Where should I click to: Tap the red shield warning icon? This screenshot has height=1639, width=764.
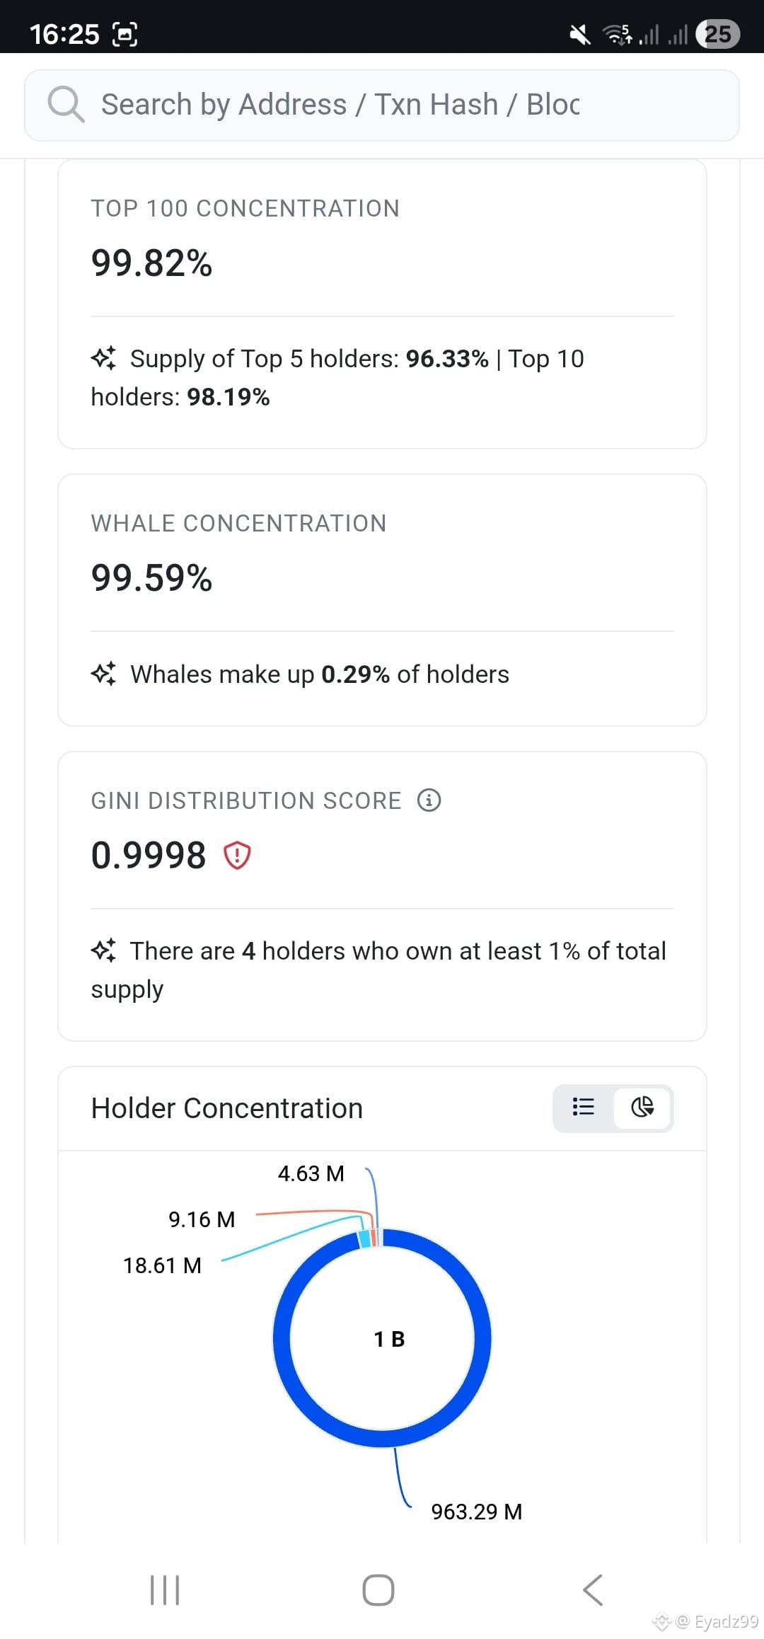[x=237, y=855]
